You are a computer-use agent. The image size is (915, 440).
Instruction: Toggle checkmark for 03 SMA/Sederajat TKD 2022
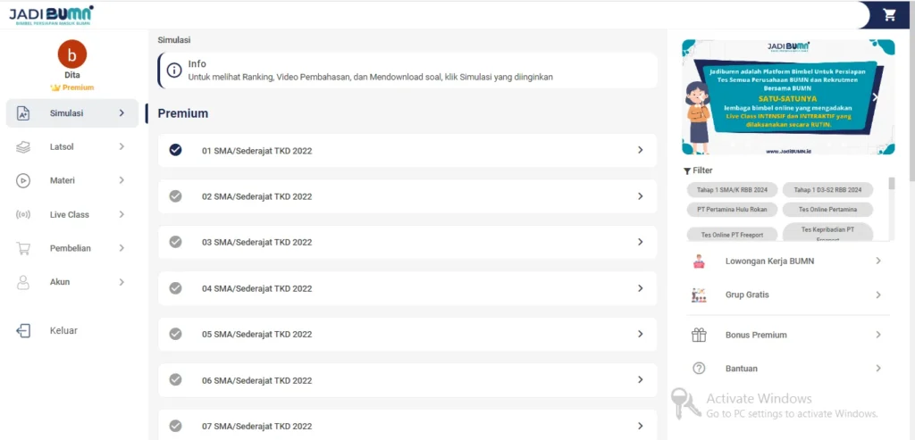pos(175,242)
